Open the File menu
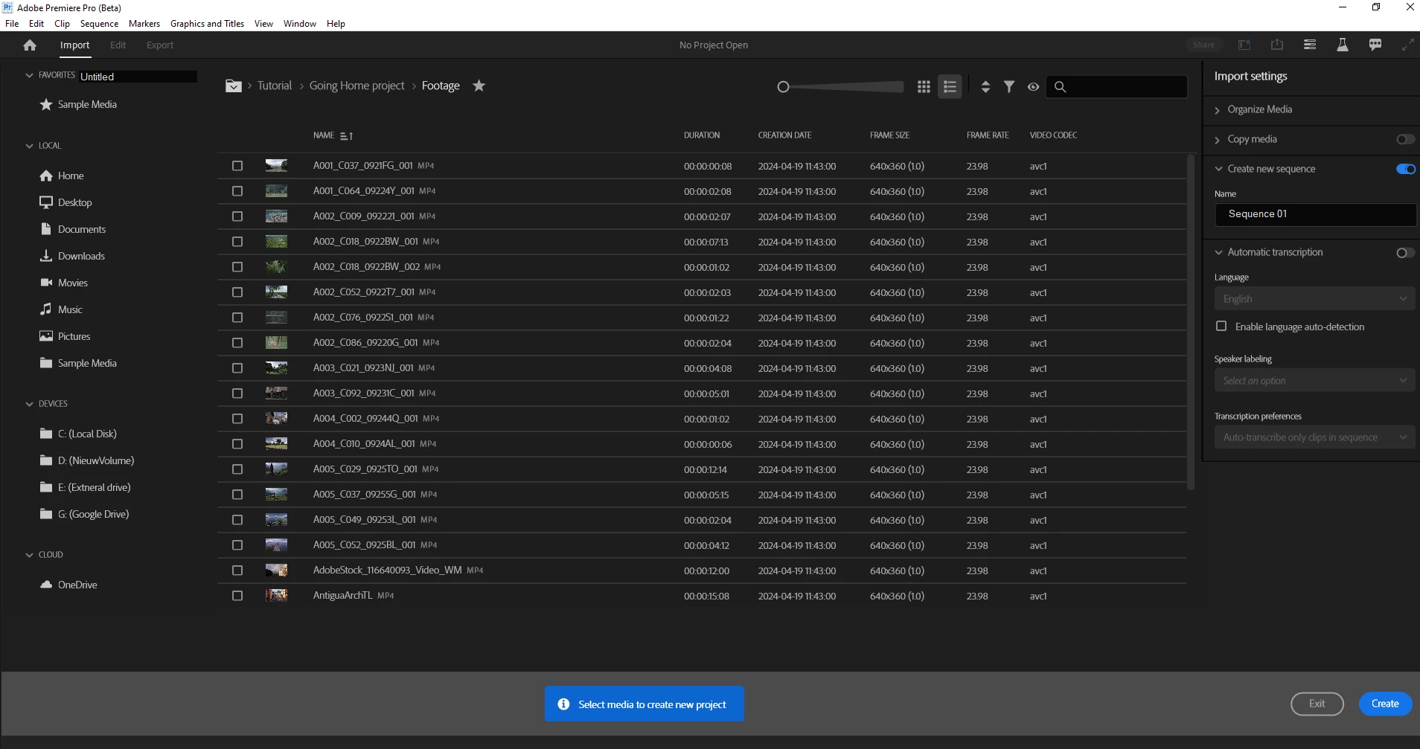The height and width of the screenshot is (749, 1420). point(12,24)
